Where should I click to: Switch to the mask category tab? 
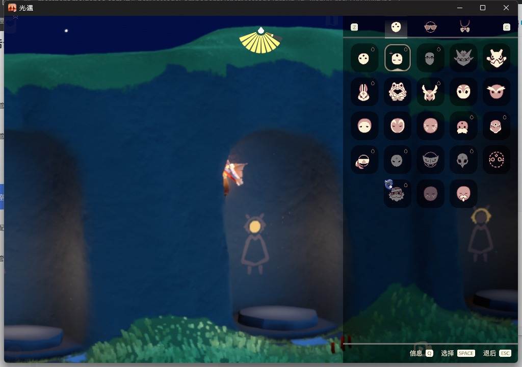tap(396, 28)
